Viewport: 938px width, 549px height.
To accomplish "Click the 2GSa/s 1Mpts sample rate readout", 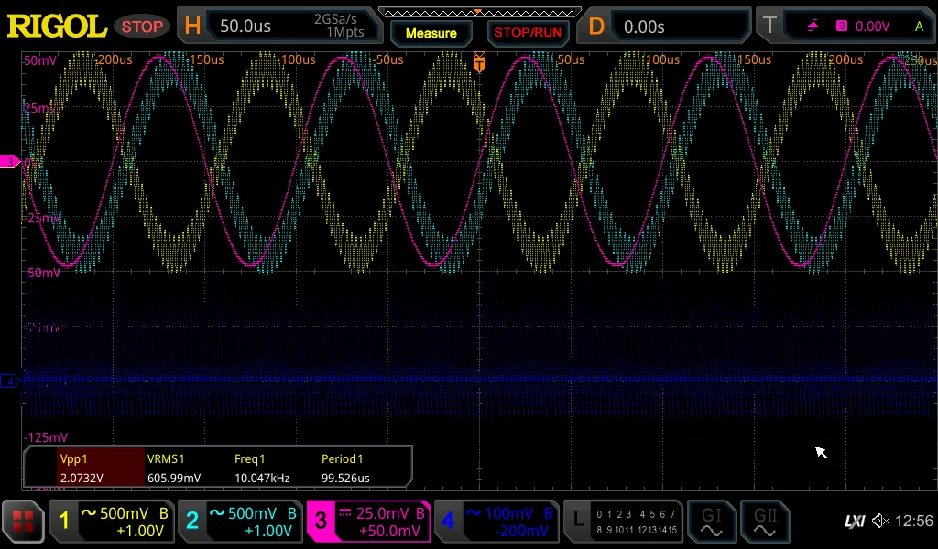I will (339, 26).
